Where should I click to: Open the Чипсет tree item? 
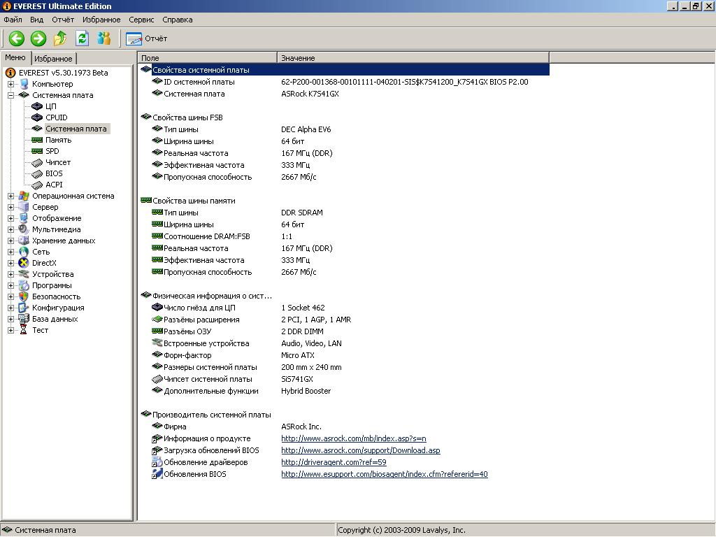(57, 162)
